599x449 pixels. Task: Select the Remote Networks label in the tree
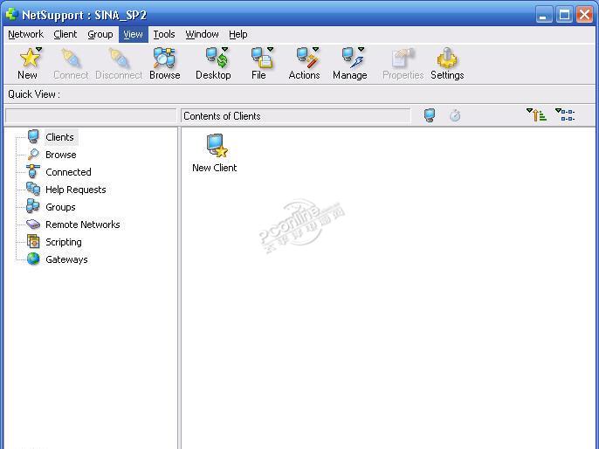[82, 224]
